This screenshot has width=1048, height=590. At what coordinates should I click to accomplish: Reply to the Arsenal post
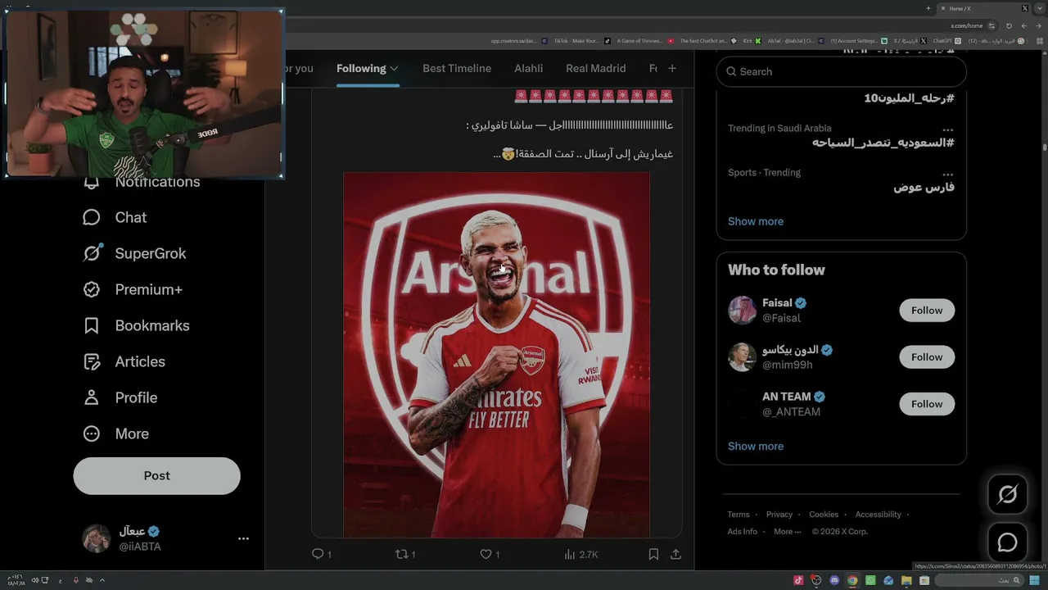pos(321,554)
